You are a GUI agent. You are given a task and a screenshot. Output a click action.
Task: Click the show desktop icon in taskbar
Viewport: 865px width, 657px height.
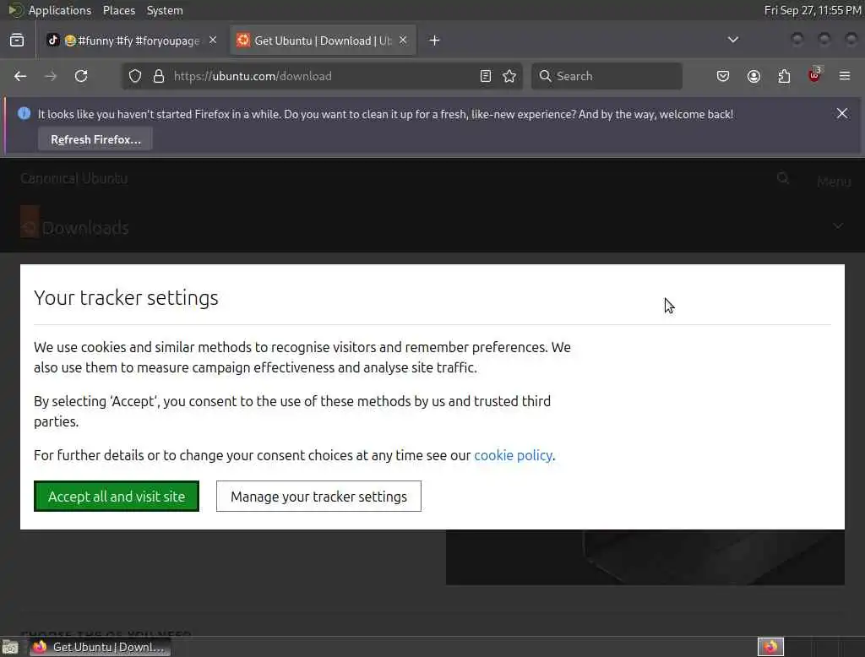(10, 647)
